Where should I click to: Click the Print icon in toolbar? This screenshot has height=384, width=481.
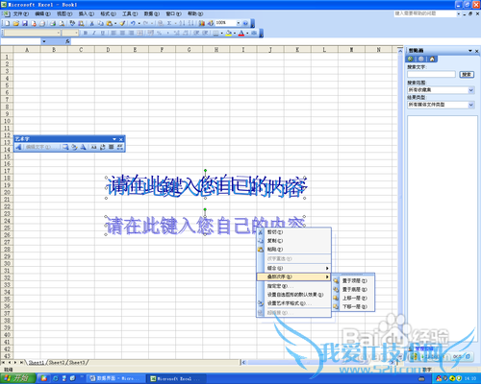tap(53, 23)
